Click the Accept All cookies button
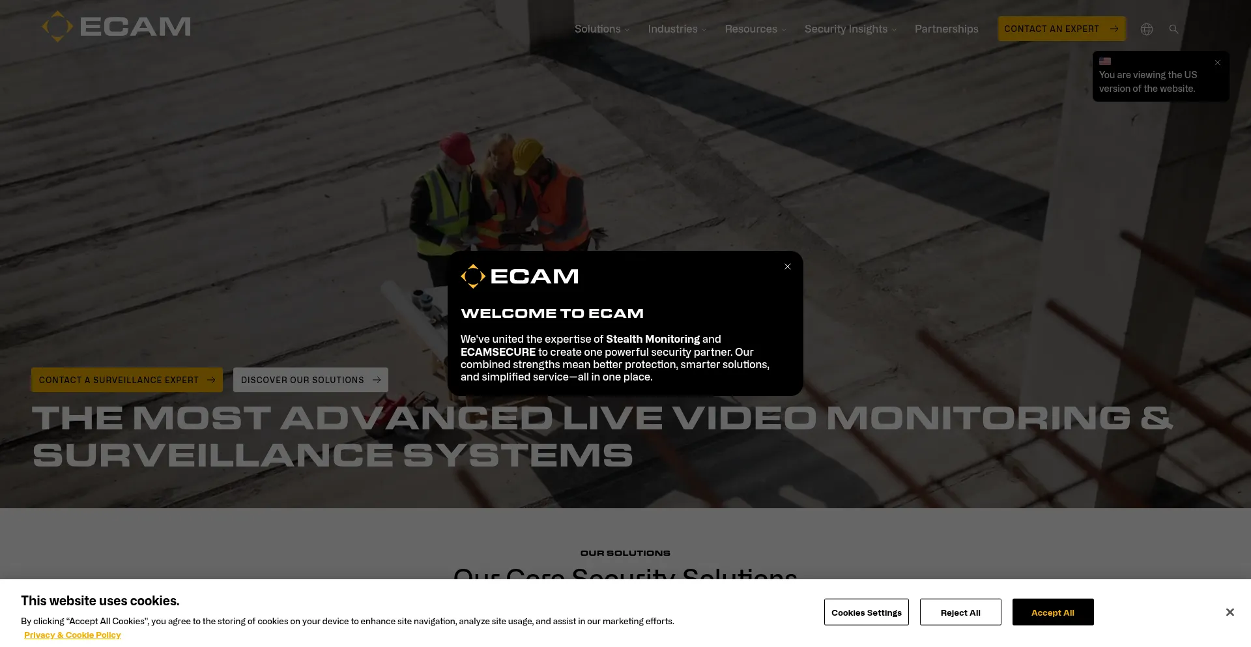This screenshot has width=1251, height=647. pyautogui.click(x=1053, y=612)
